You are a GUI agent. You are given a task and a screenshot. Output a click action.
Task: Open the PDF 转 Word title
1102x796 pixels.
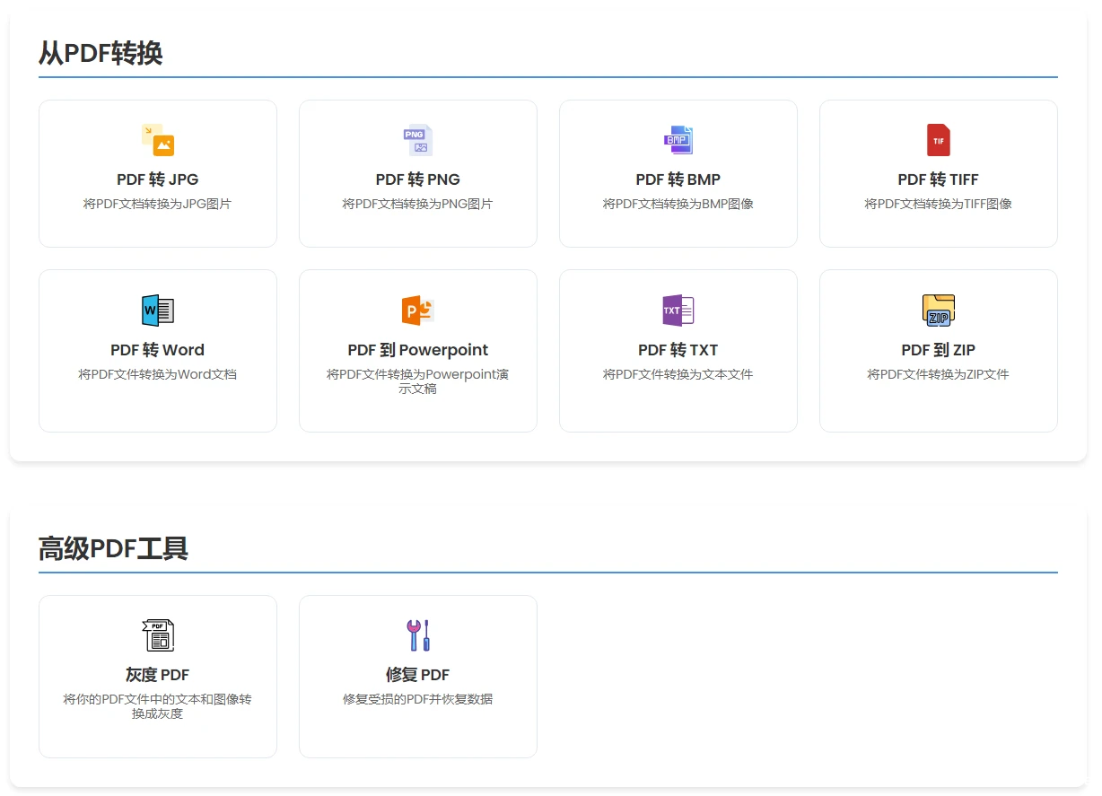(x=158, y=350)
